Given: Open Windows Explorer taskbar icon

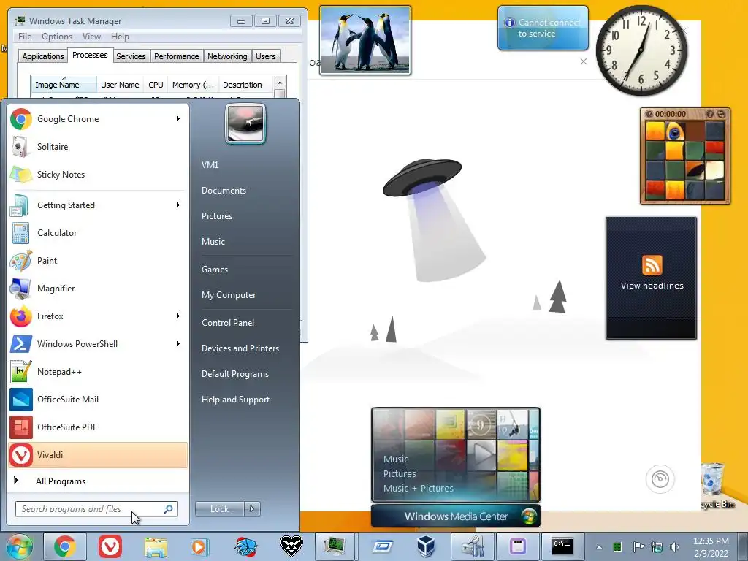Looking at the screenshot, I should [x=156, y=546].
